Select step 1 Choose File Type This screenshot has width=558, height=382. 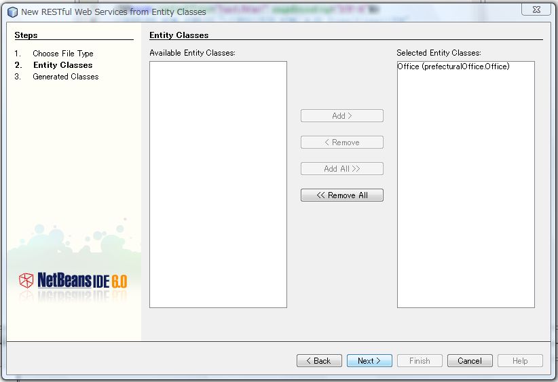[62, 54]
